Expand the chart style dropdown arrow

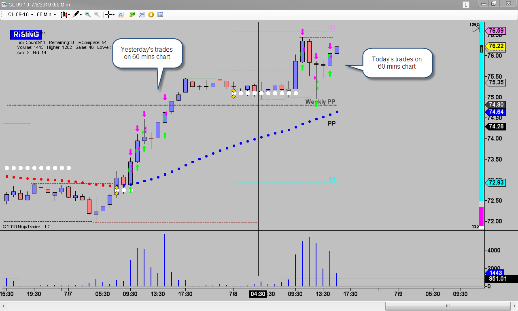coord(69,15)
